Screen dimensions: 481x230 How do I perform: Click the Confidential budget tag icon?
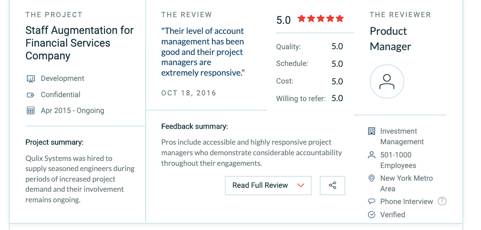pos(31,95)
